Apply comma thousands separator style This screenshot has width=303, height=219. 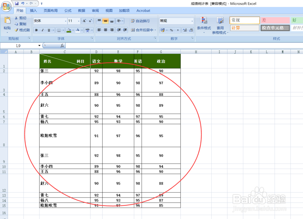[x=178, y=30]
